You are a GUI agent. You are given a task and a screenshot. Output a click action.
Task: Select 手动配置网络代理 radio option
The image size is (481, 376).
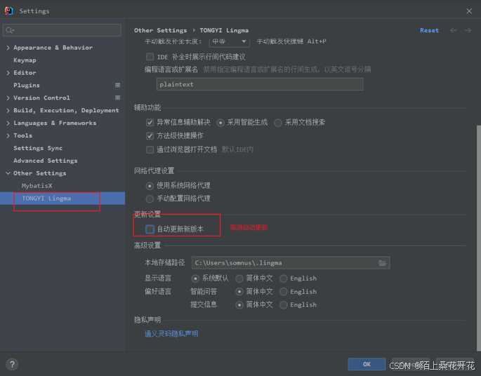pyautogui.click(x=150, y=199)
